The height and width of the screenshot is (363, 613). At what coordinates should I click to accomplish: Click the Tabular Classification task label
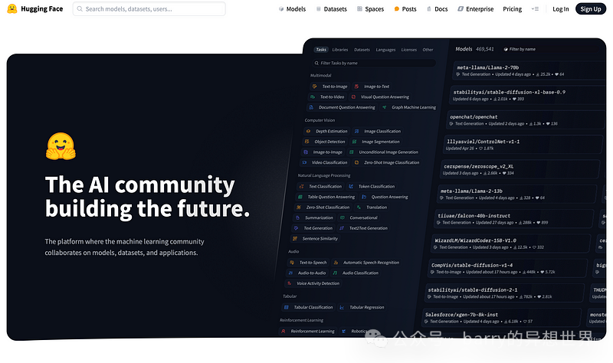point(313,307)
